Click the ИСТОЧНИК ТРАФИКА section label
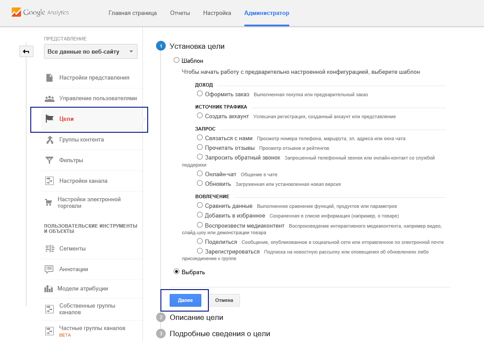The height and width of the screenshot is (341, 484). (221, 107)
